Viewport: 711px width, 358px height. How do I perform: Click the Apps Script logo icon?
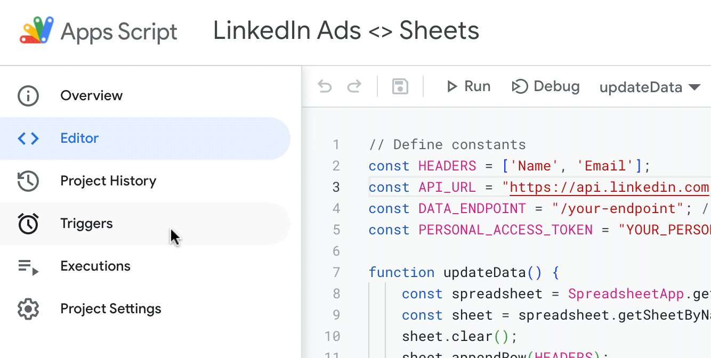pyautogui.click(x=37, y=30)
